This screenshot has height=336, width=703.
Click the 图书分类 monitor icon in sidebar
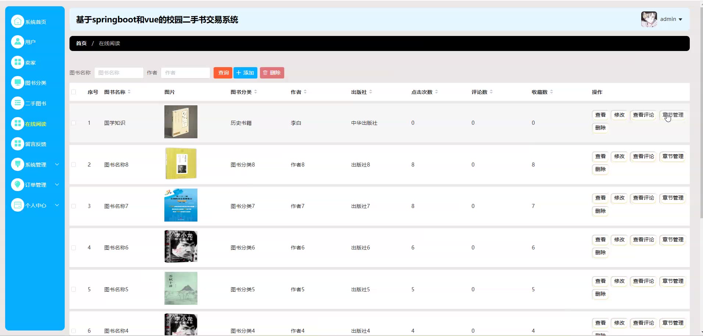17,83
